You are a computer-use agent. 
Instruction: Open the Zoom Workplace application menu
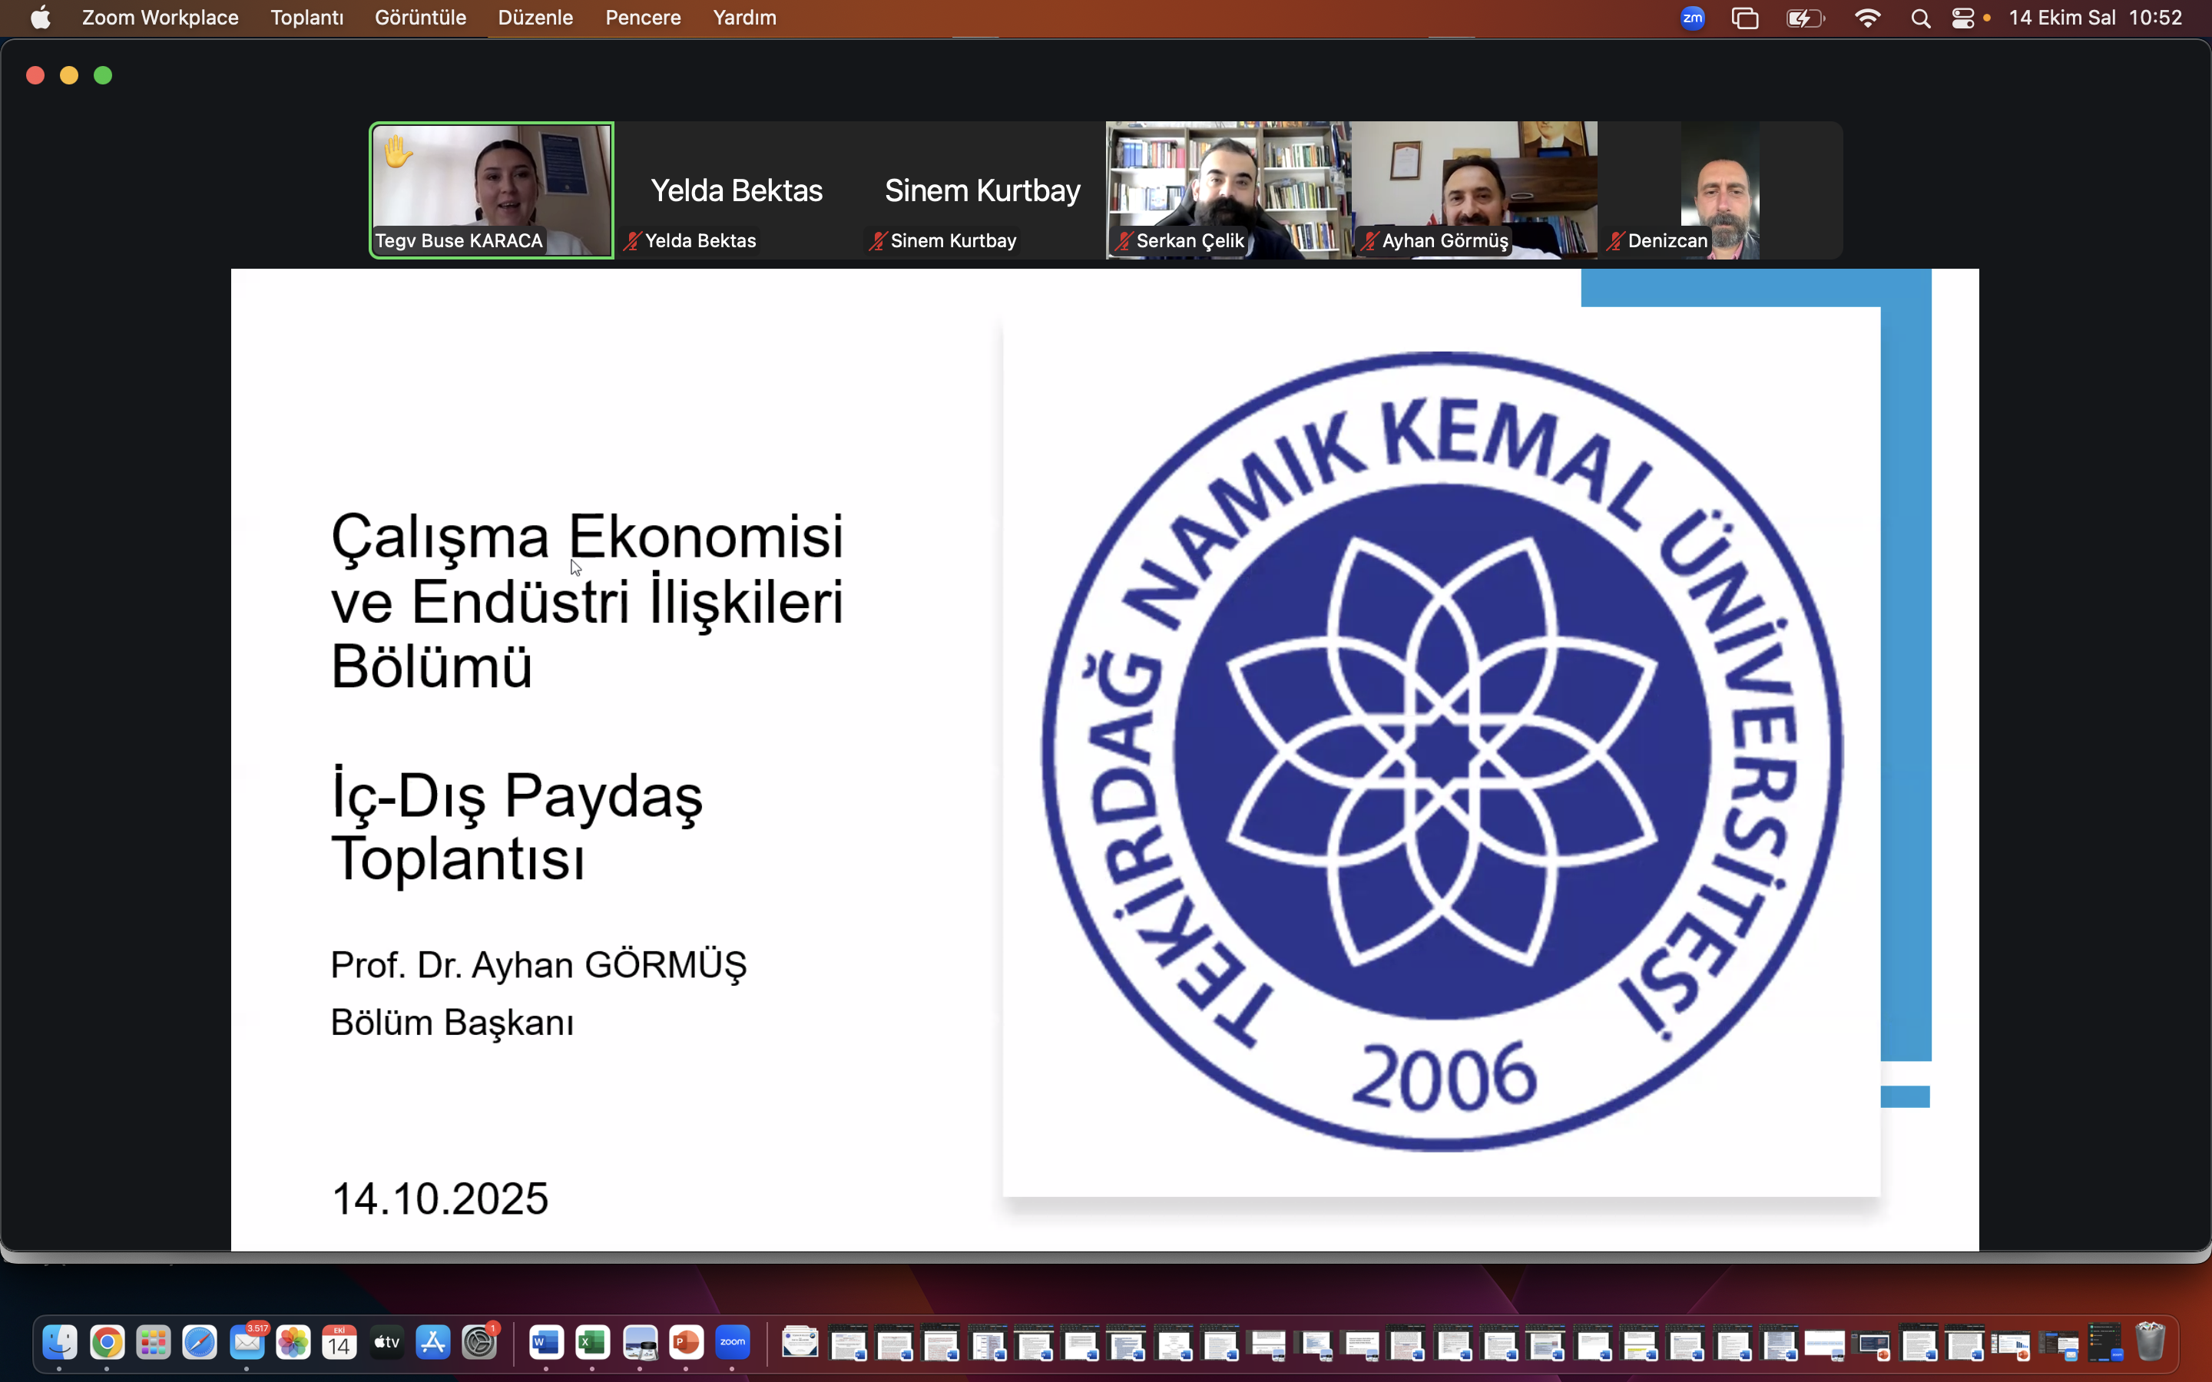coord(160,18)
